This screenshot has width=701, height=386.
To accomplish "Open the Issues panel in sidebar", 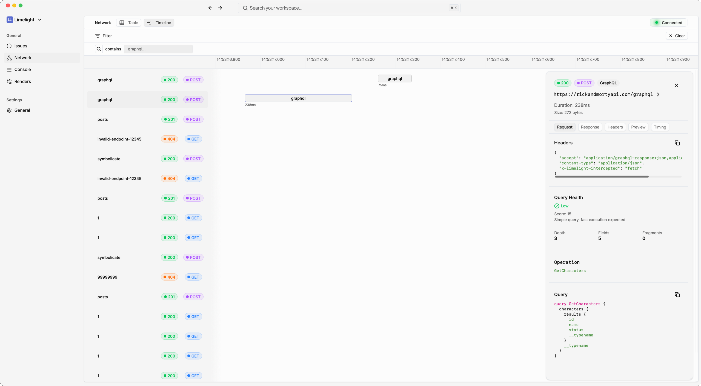I will click(x=21, y=46).
